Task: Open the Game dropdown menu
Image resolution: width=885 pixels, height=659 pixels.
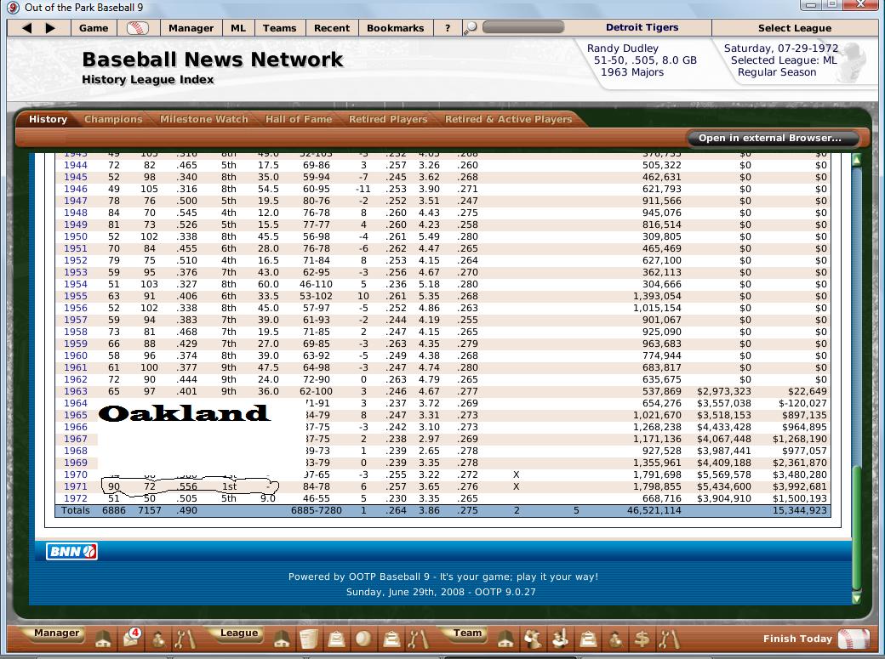Action: click(94, 28)
